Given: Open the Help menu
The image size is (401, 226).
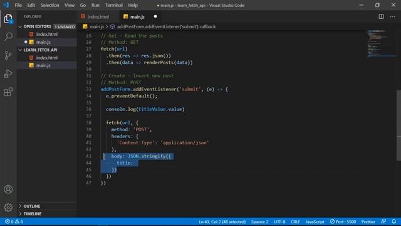Looking at the screenshot, I should 133,5.
